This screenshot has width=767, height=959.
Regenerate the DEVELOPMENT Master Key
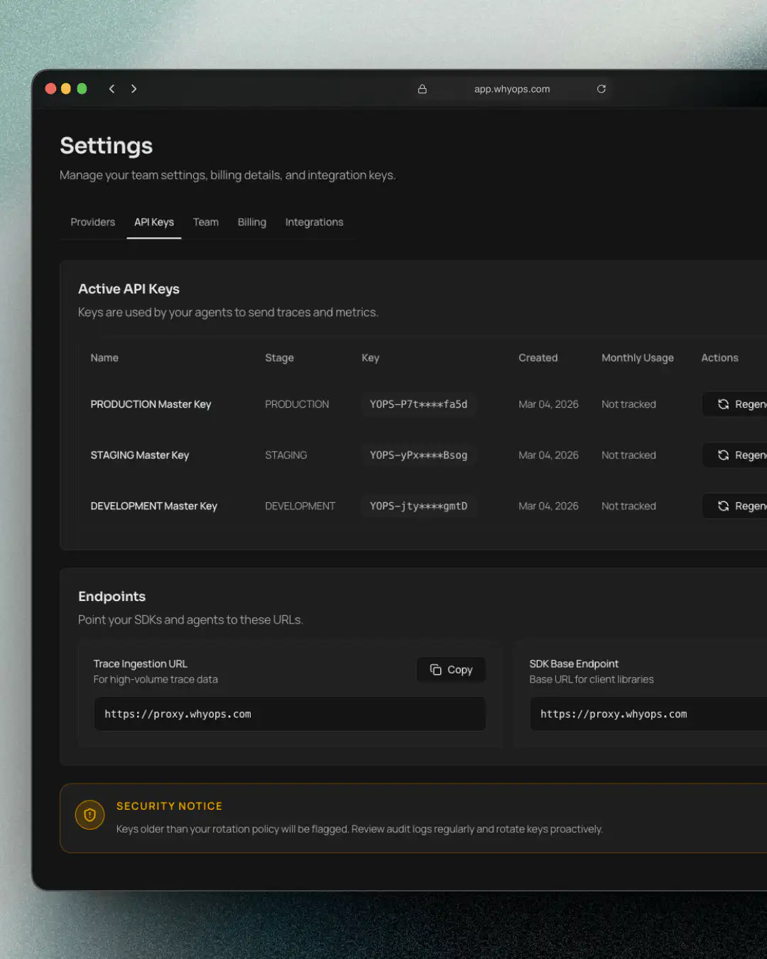[x=735, y=506]
